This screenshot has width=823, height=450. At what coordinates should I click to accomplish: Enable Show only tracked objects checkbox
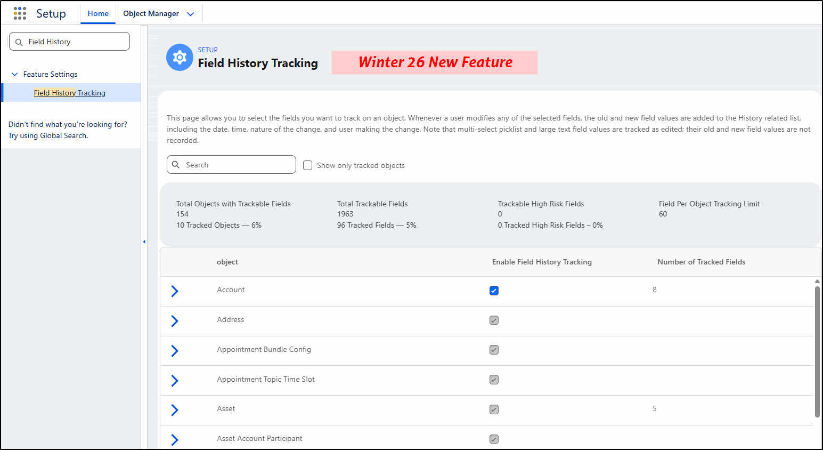pyautogui.click(x=307, y=165)
